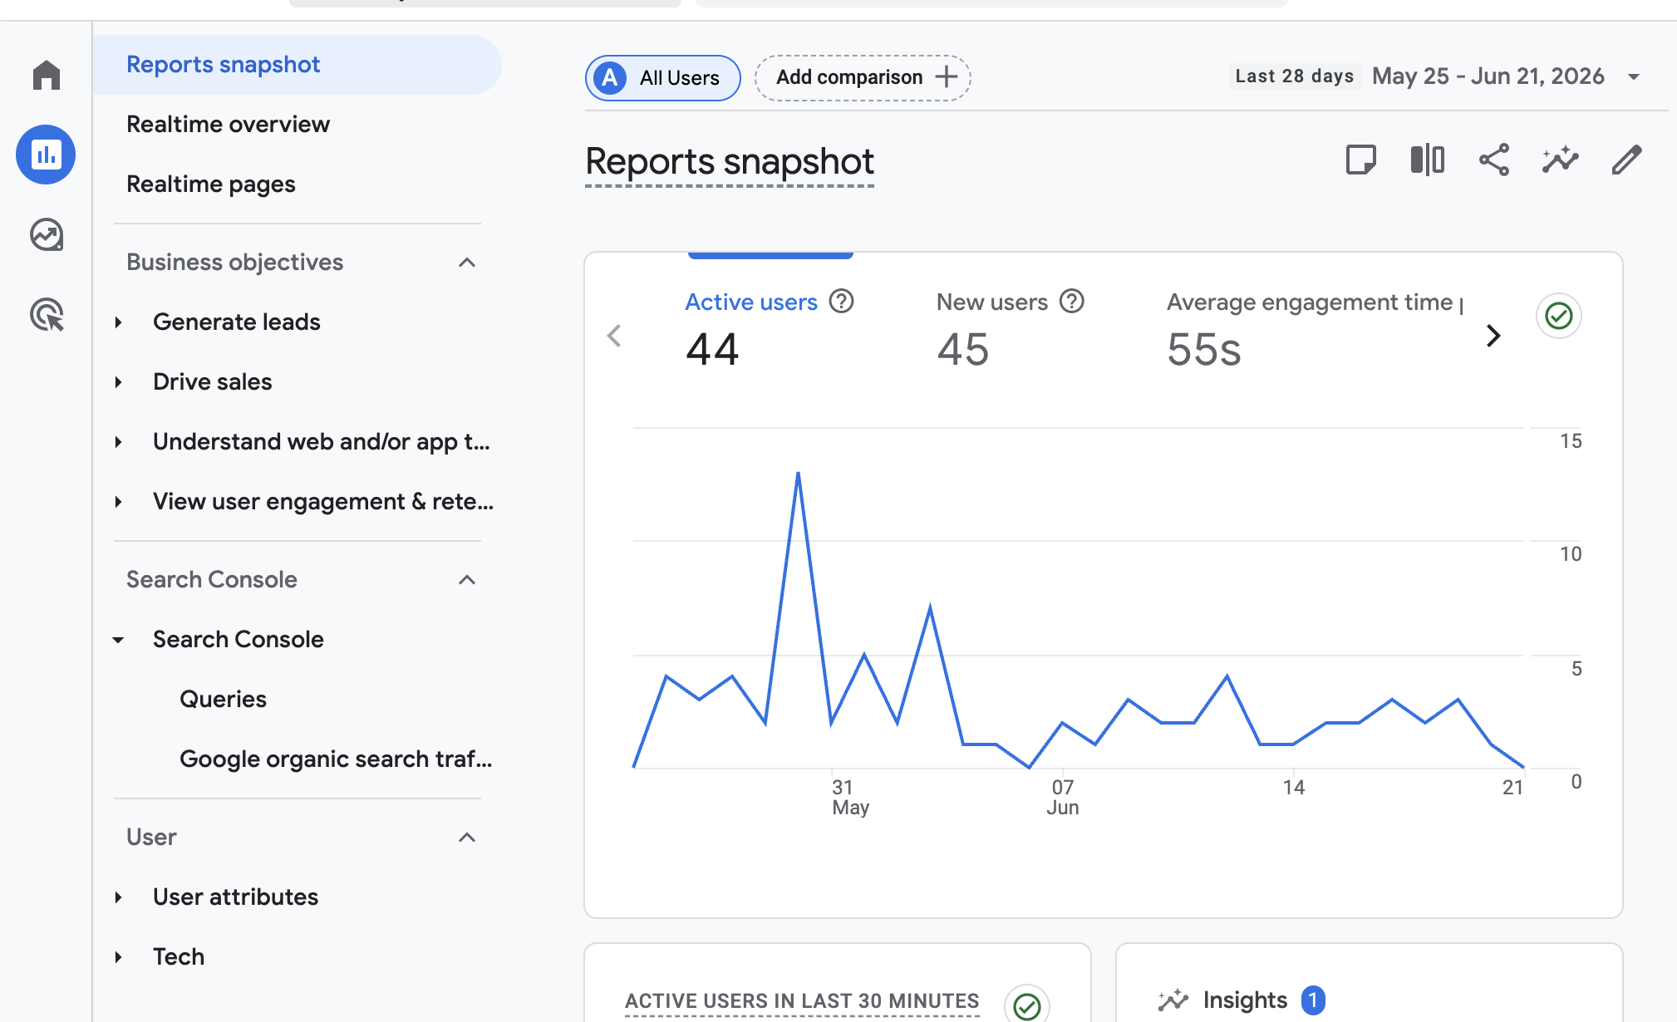Click Active Users in Last 30 Minutes heading
1677x1022 pixels.
[802, 1001]
